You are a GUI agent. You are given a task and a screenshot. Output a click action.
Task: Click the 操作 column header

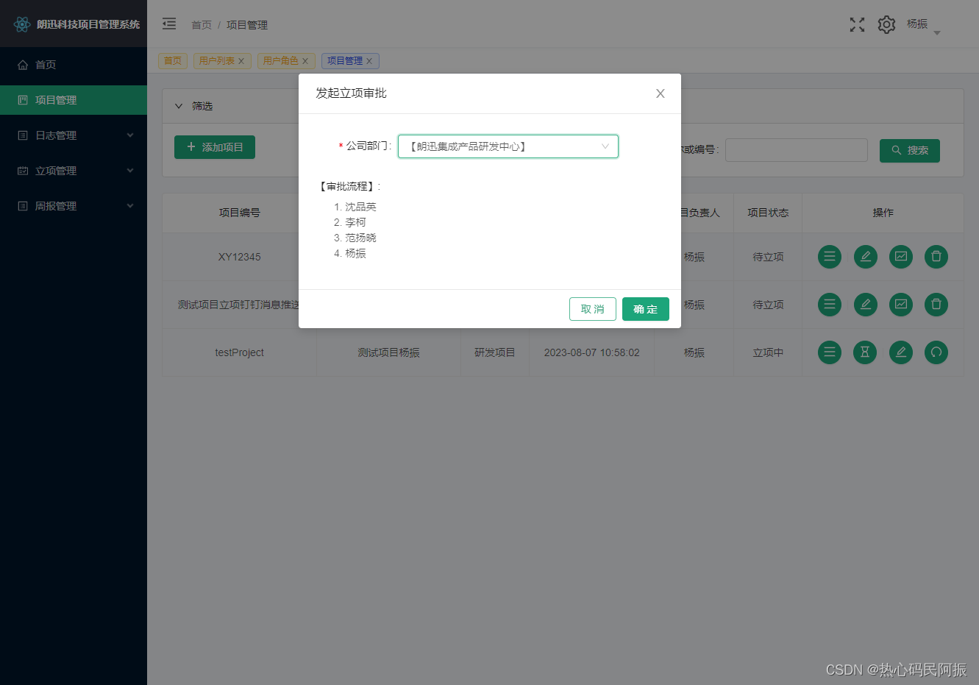click(883, 213)
